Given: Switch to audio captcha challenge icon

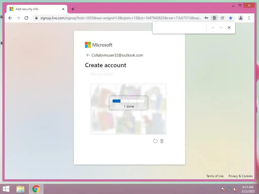Looking at the screenshot, I should [162, 141].
